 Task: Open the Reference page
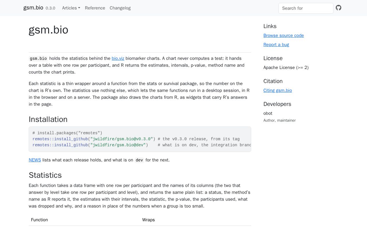click(x=95, y=8)
